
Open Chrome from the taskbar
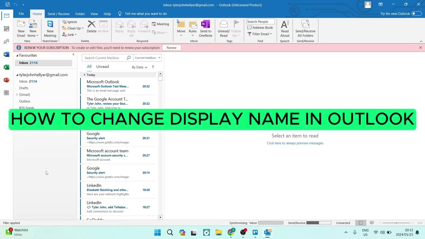(x=231, y=232)
